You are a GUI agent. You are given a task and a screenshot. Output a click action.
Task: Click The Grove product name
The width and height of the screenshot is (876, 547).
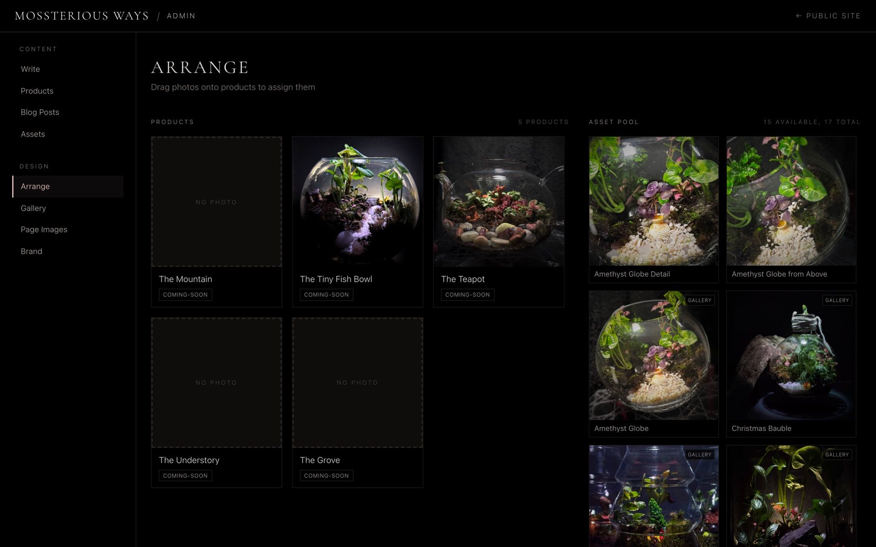320,460
